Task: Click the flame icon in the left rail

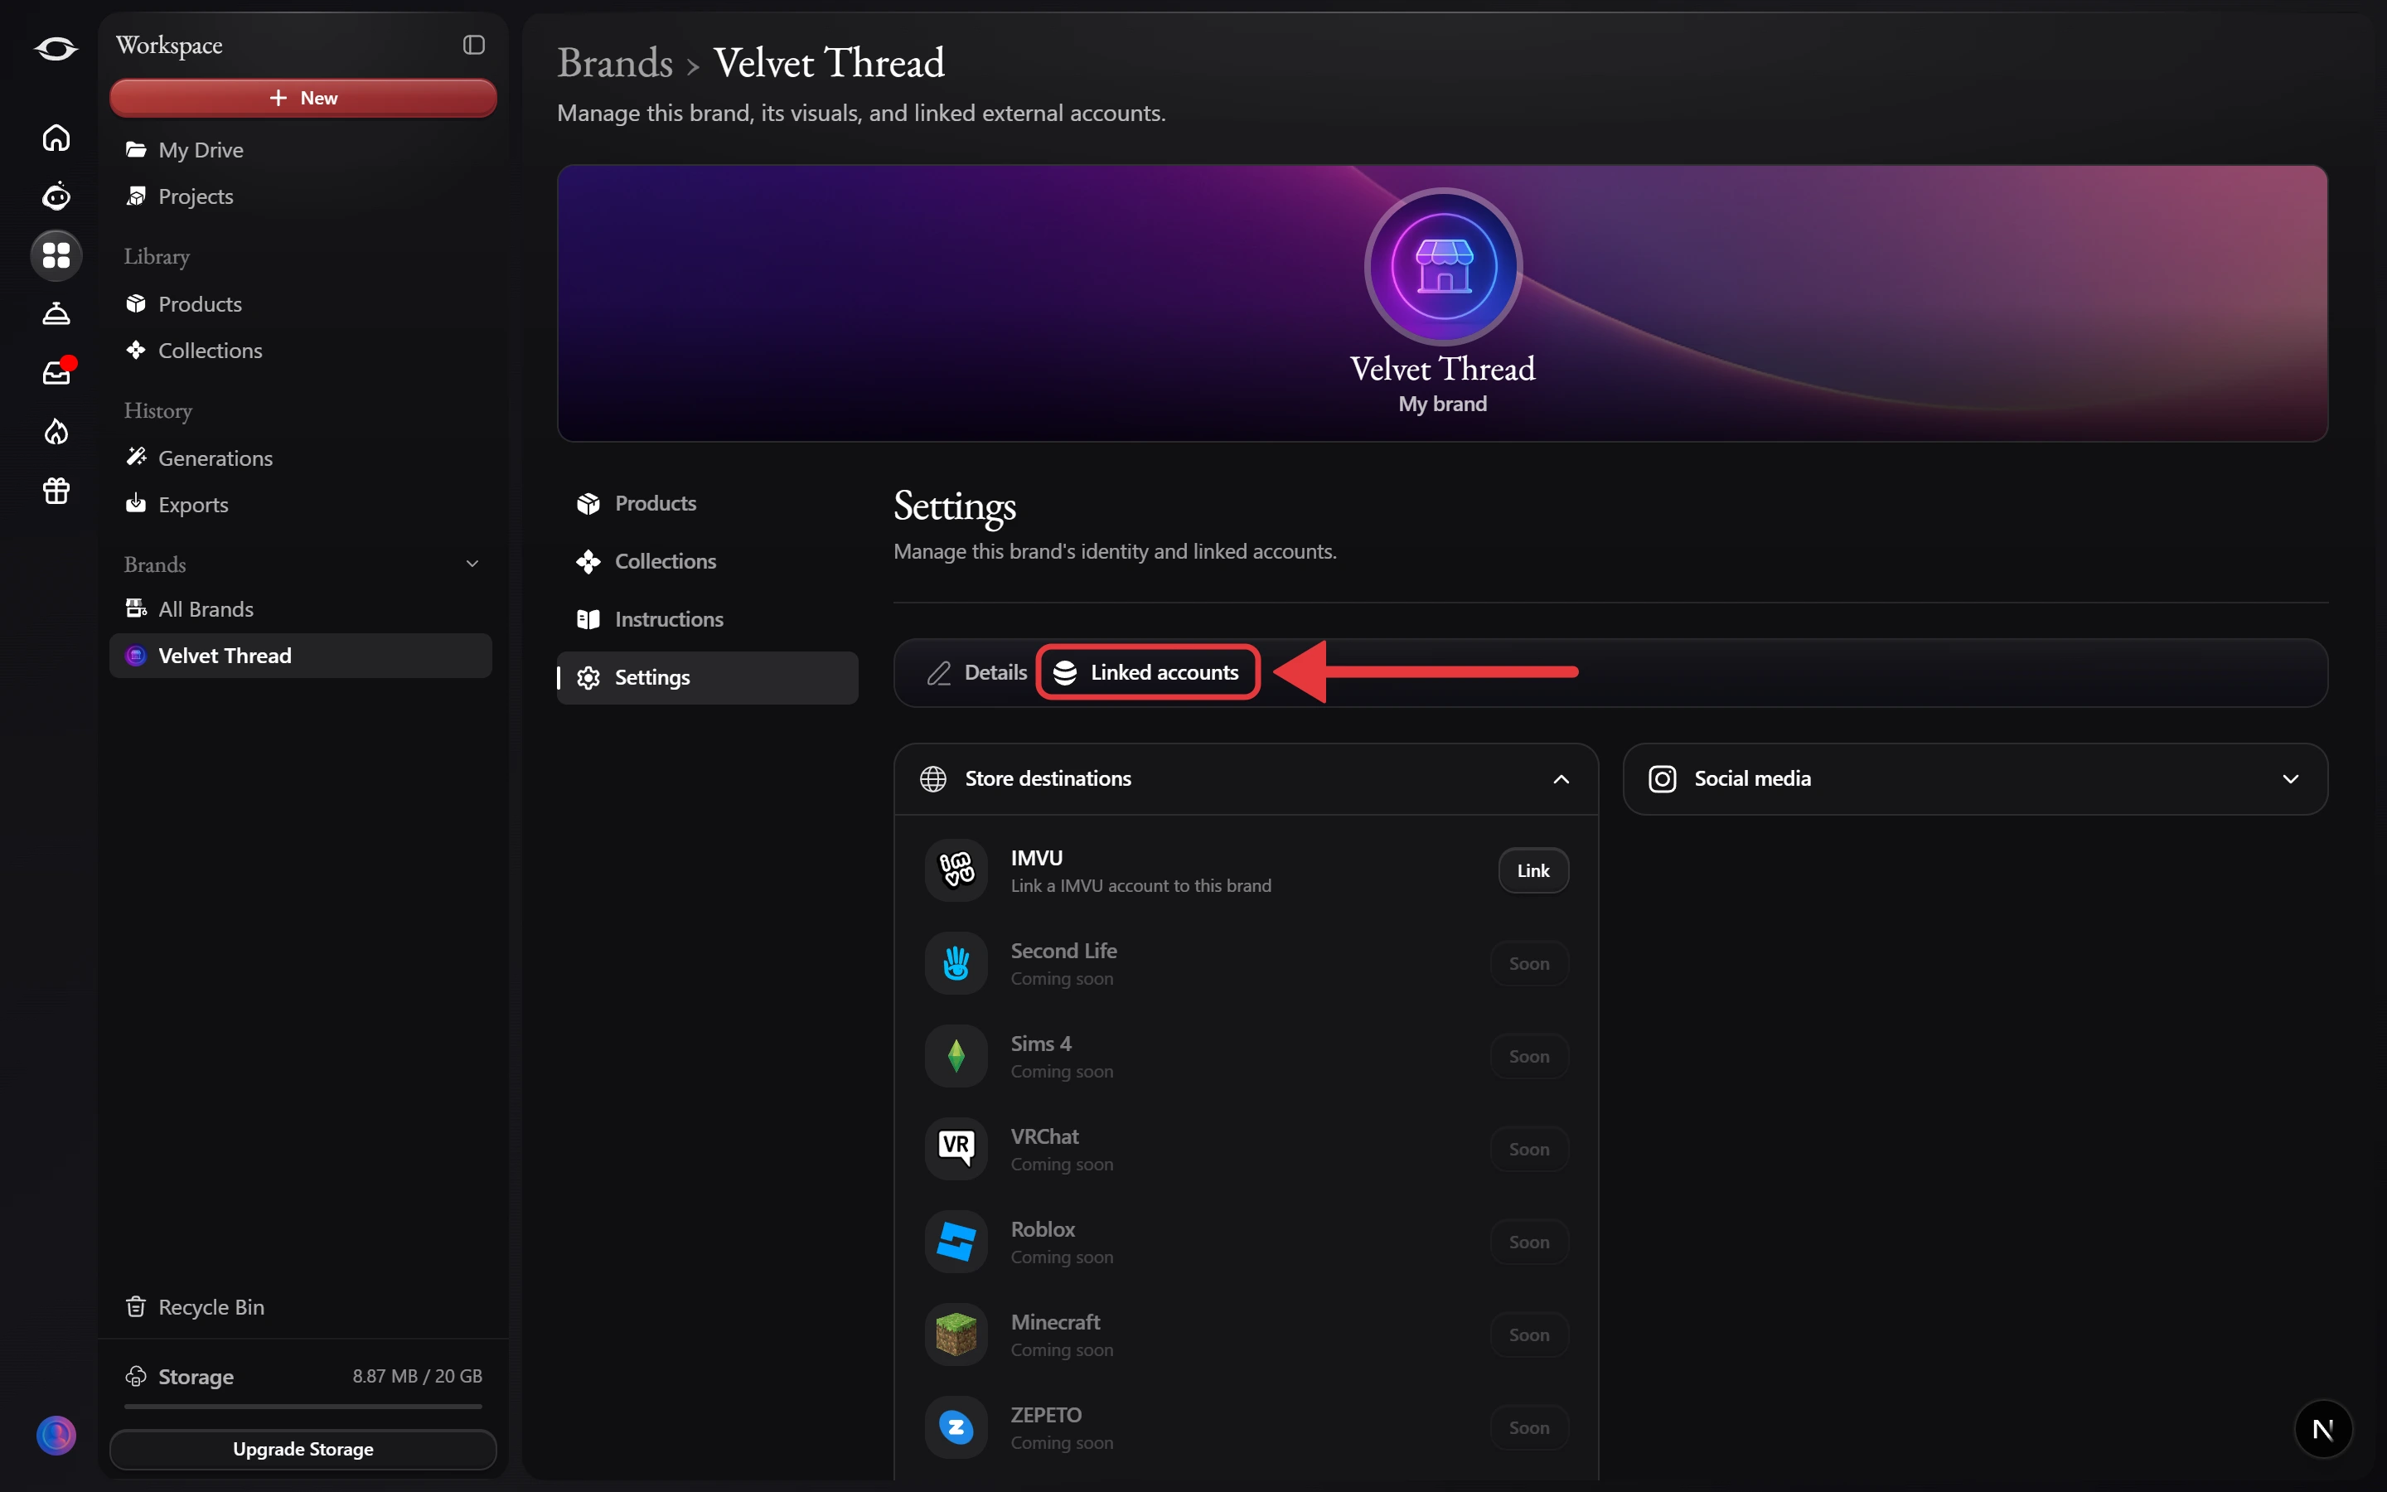Action: pos(56,432)
